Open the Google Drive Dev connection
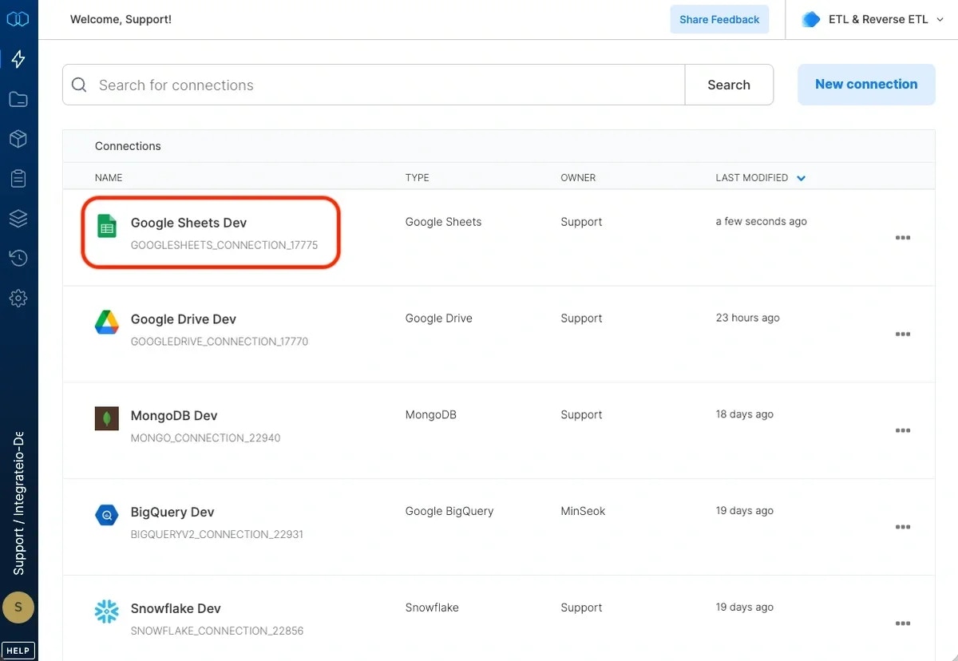 pyautogui.click(x=184, y=319)
